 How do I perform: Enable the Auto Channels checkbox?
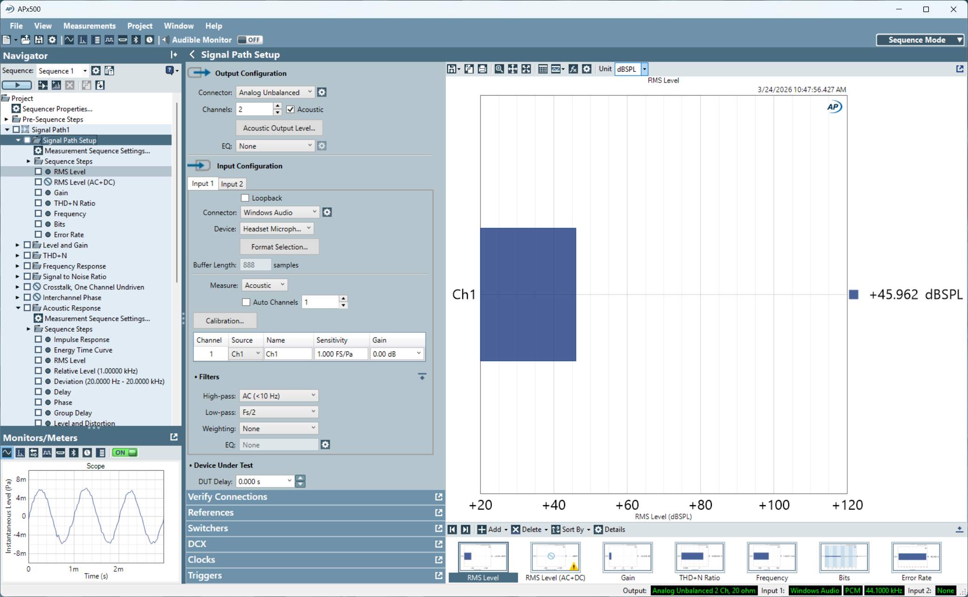(246, 302)
